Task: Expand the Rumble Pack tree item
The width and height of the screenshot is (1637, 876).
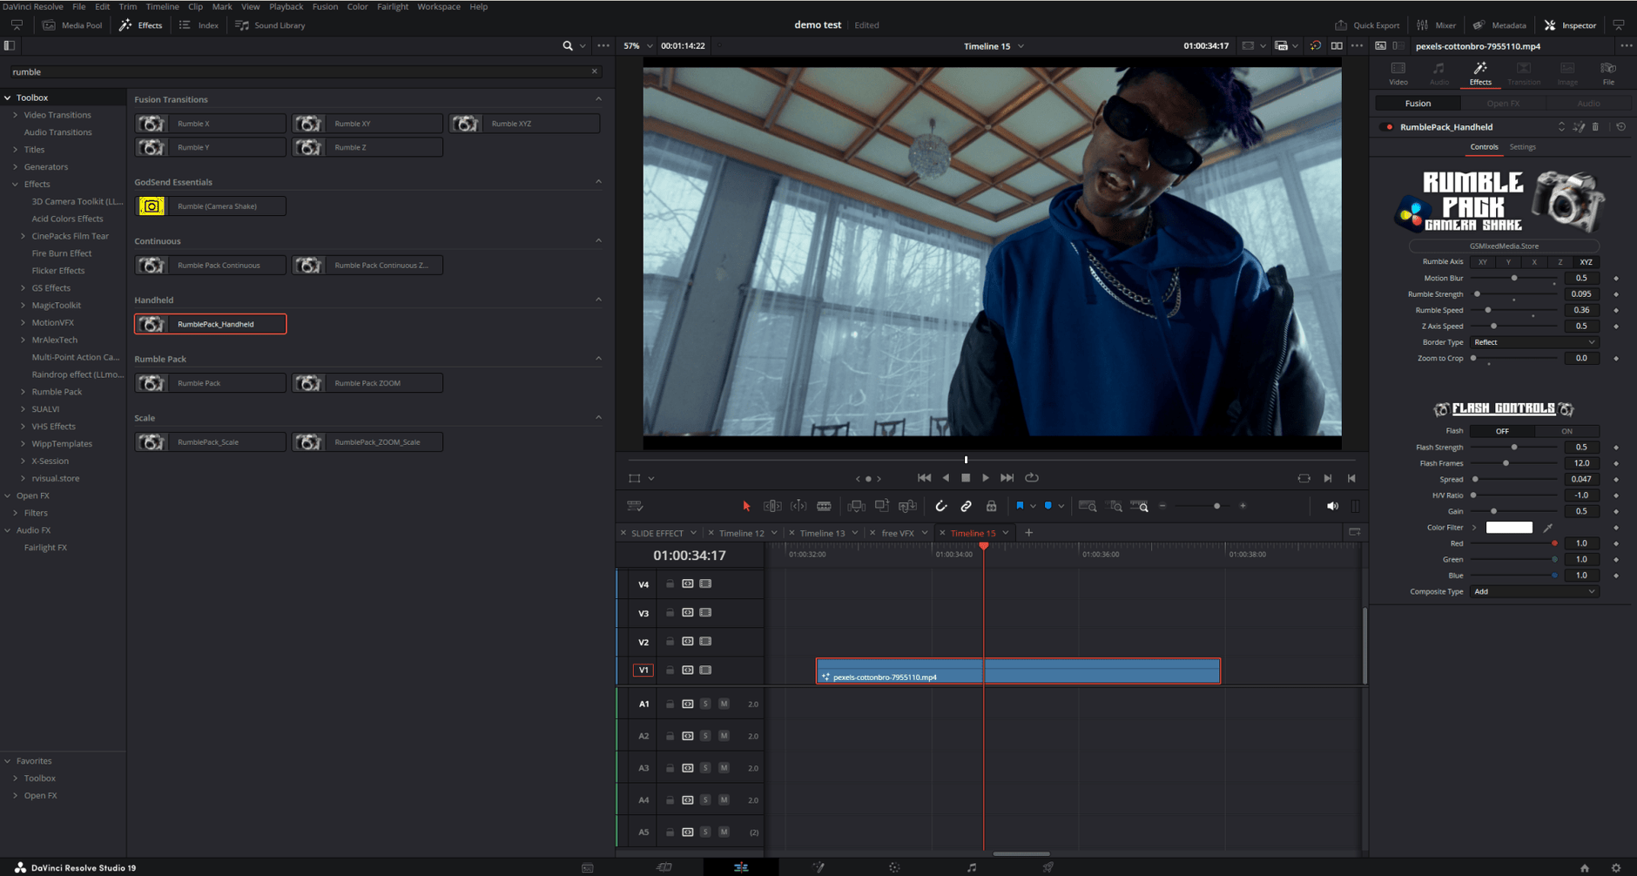Action: [24, 391]
